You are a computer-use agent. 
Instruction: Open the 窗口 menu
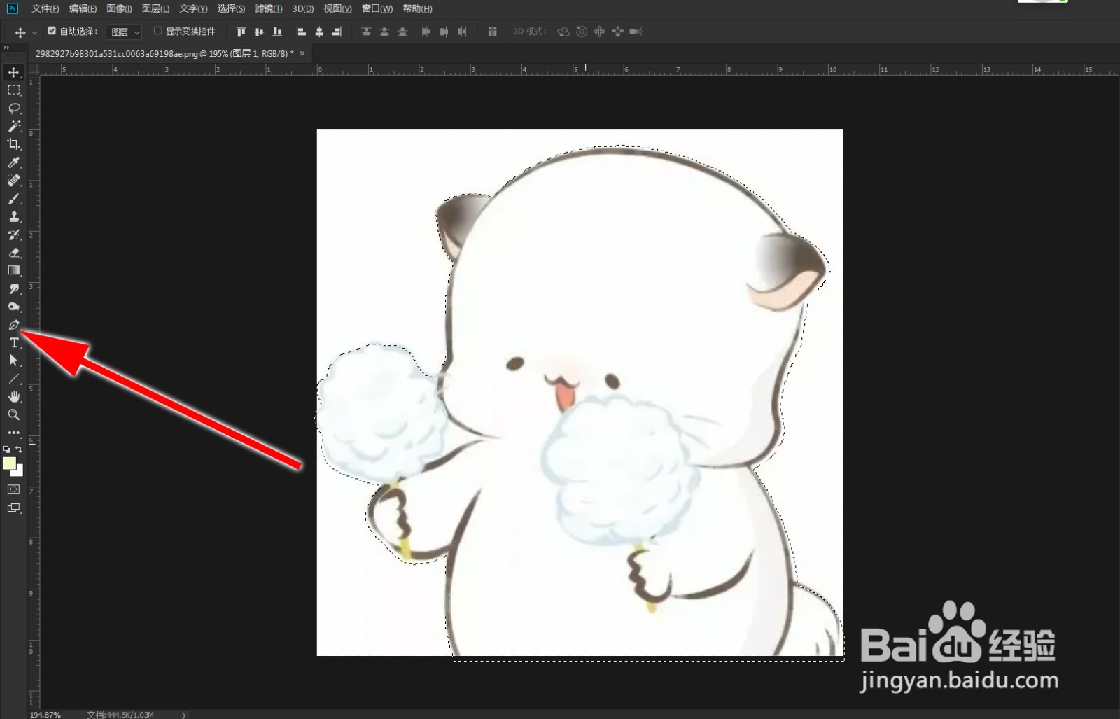point(377,8)
